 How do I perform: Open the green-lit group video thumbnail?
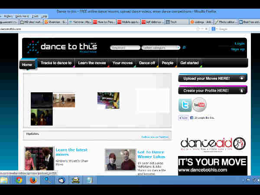pyautogui.click(x=42, y=117)
